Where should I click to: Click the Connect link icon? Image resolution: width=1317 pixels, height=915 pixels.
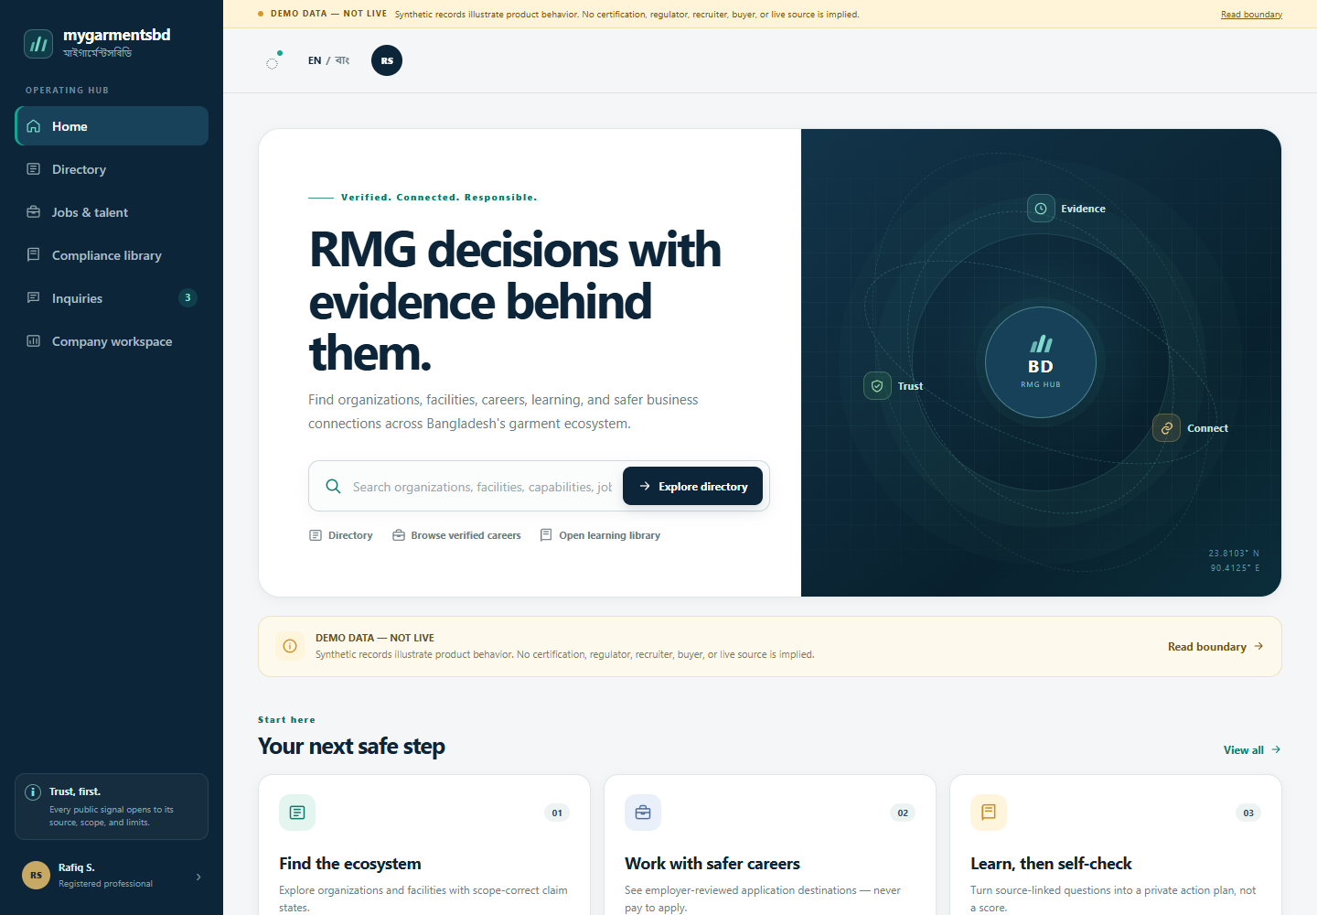1166,428
